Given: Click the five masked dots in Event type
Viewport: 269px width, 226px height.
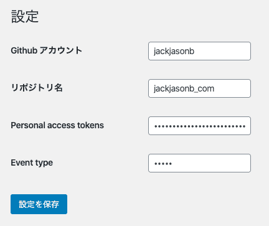Looking at the screenshot, I should 163,164.
